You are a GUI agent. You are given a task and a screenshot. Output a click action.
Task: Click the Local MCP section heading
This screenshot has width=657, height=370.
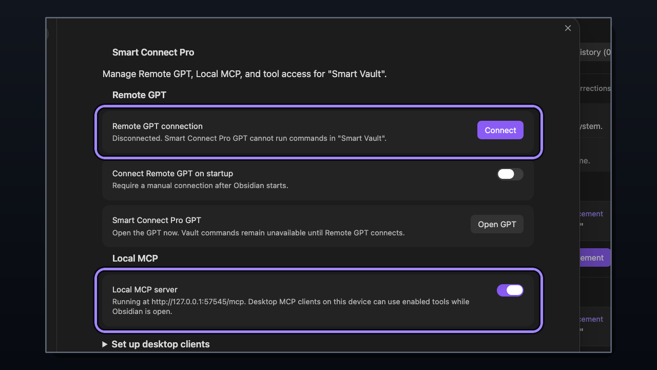135,258
